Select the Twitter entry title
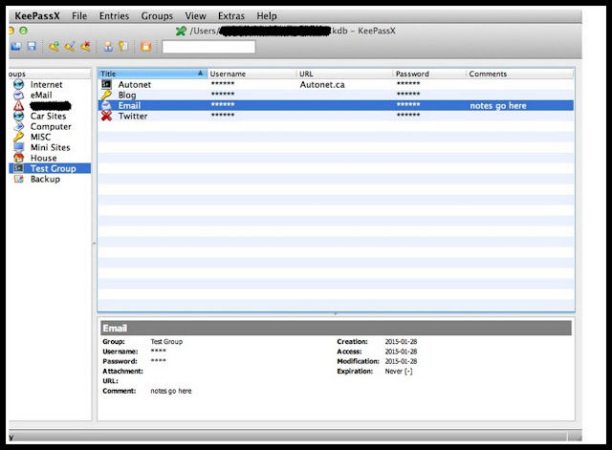The height and width of the screenshot is (450, 612). [133, 117]
